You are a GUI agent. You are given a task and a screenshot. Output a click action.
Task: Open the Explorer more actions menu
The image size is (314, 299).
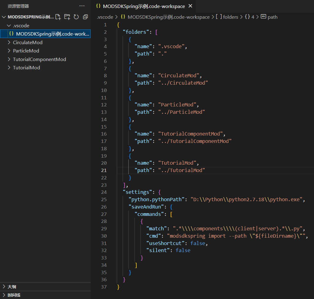point(82,6)
